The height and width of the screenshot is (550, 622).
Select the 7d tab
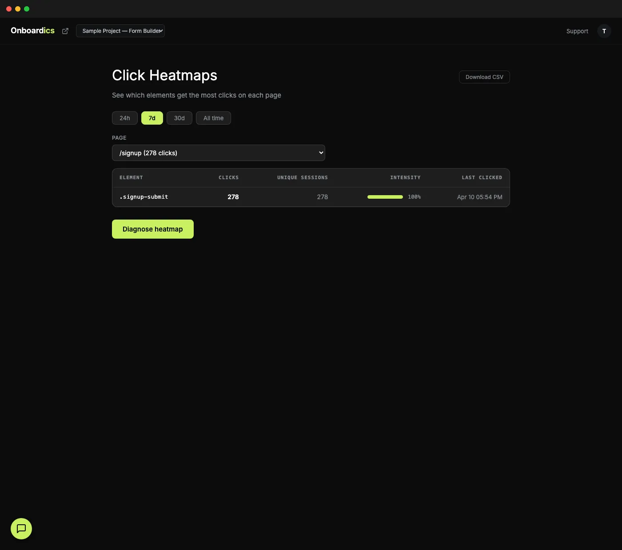[x=152, y=118]
